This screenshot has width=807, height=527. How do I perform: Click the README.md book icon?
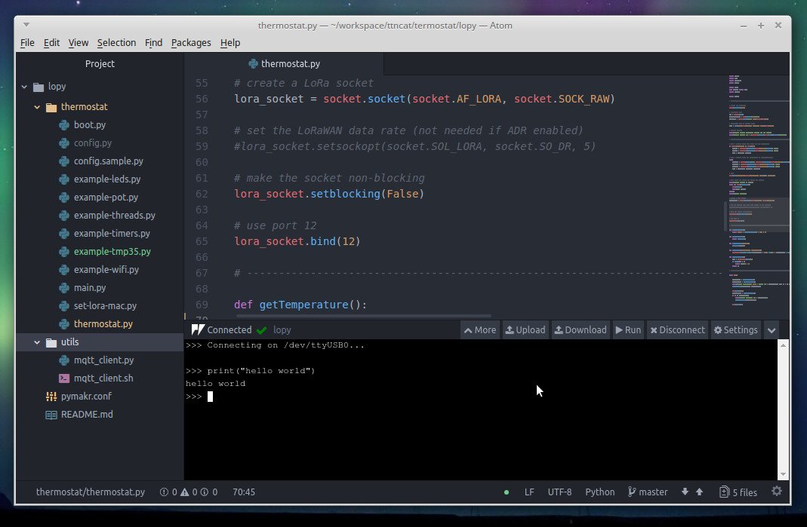coord(51,415)
